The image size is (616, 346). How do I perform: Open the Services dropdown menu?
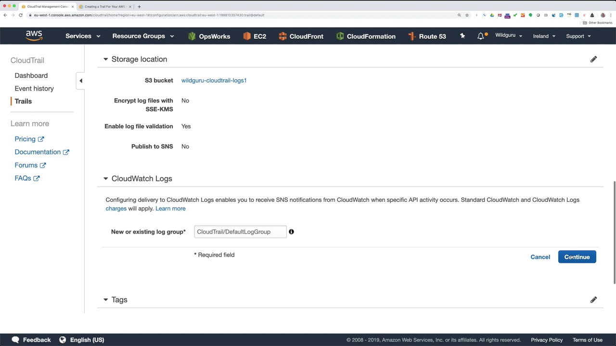[x=83, y=36]
